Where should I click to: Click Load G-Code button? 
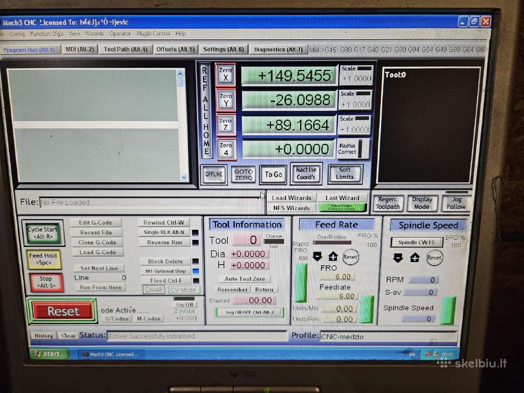[97, 252]
